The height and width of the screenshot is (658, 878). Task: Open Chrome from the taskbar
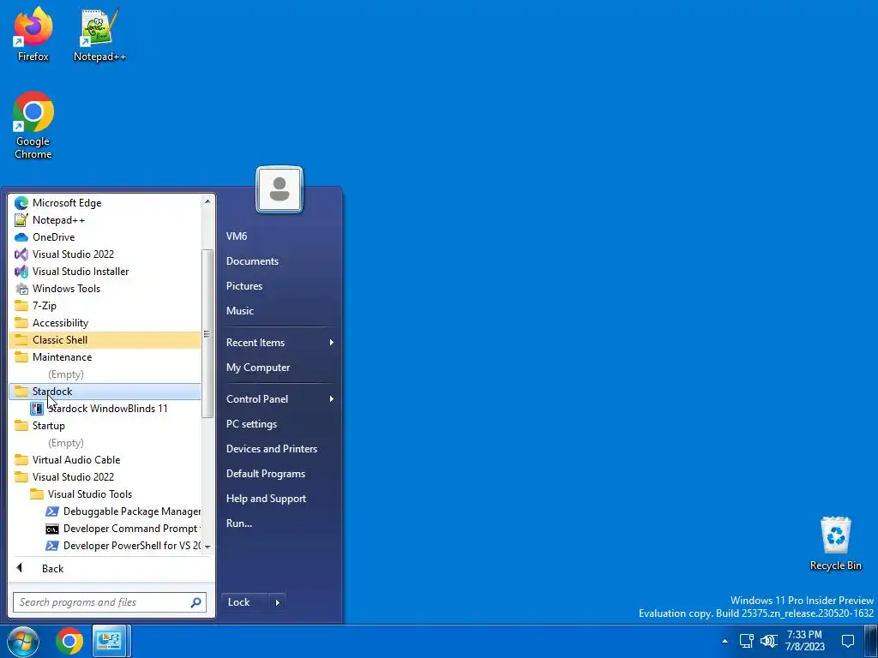pyautogui.click(x=69, y=642)
